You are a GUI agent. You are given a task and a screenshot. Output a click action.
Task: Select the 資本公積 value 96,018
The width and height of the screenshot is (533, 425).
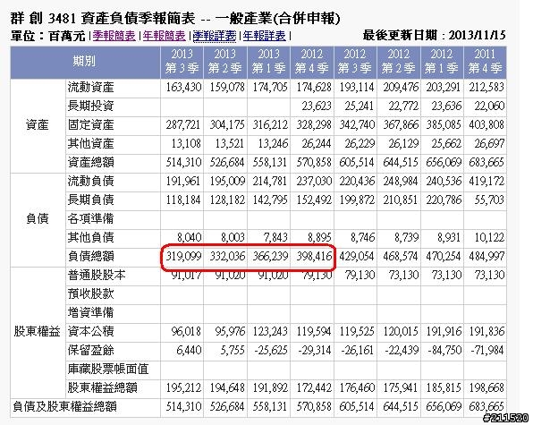coord(186,331)
